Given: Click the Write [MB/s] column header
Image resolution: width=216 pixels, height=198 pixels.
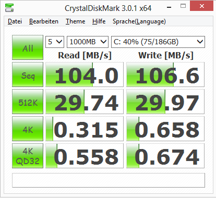Looking at the screenshot, I should pyautogui.click(x=166, y=56).
